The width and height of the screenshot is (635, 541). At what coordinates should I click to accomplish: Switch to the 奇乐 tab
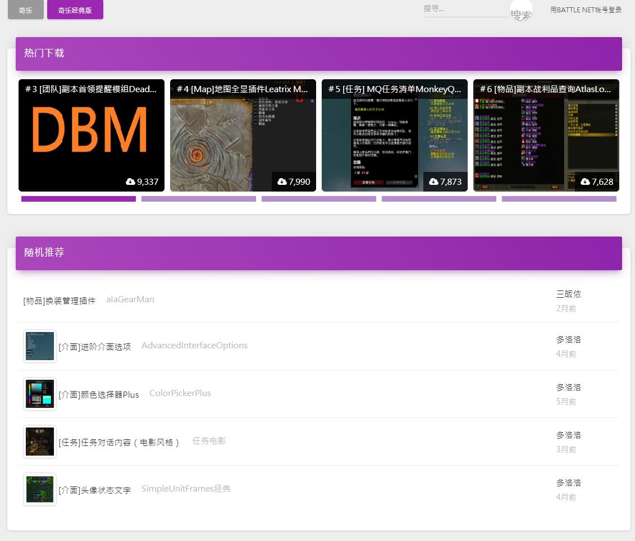[x=25, y=10]
